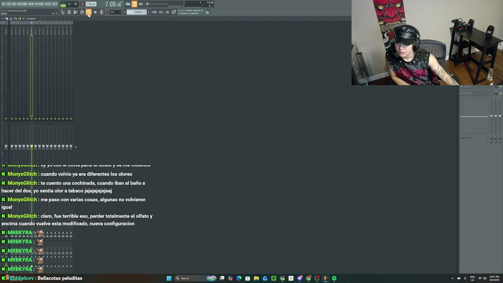503x283 pixels.
Task: Click the Alt modifier button
Action: coord(167,12)
